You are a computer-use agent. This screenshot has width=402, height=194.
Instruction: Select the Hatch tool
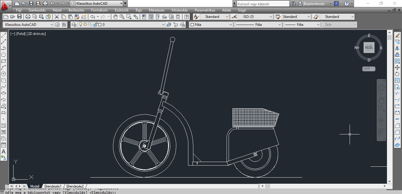(4, 126)
